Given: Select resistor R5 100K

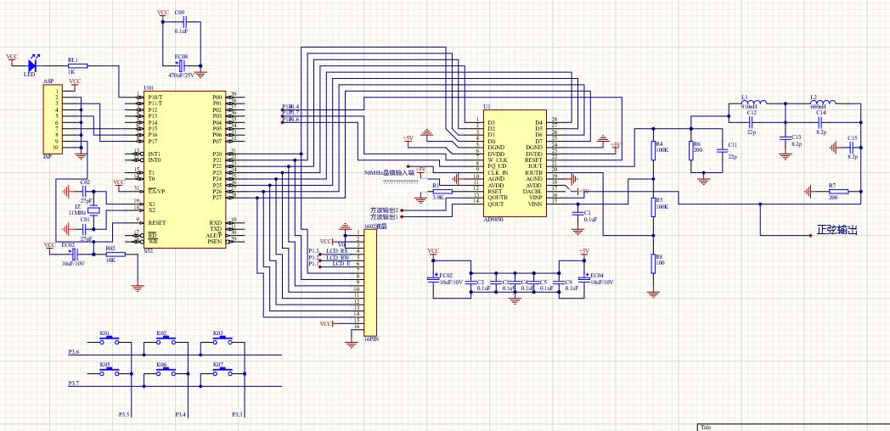Looking at the screenshot, I should coord(653,208).
